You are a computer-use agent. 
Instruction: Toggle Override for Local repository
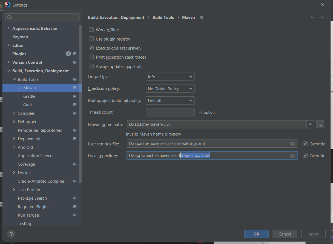[305, 156]
